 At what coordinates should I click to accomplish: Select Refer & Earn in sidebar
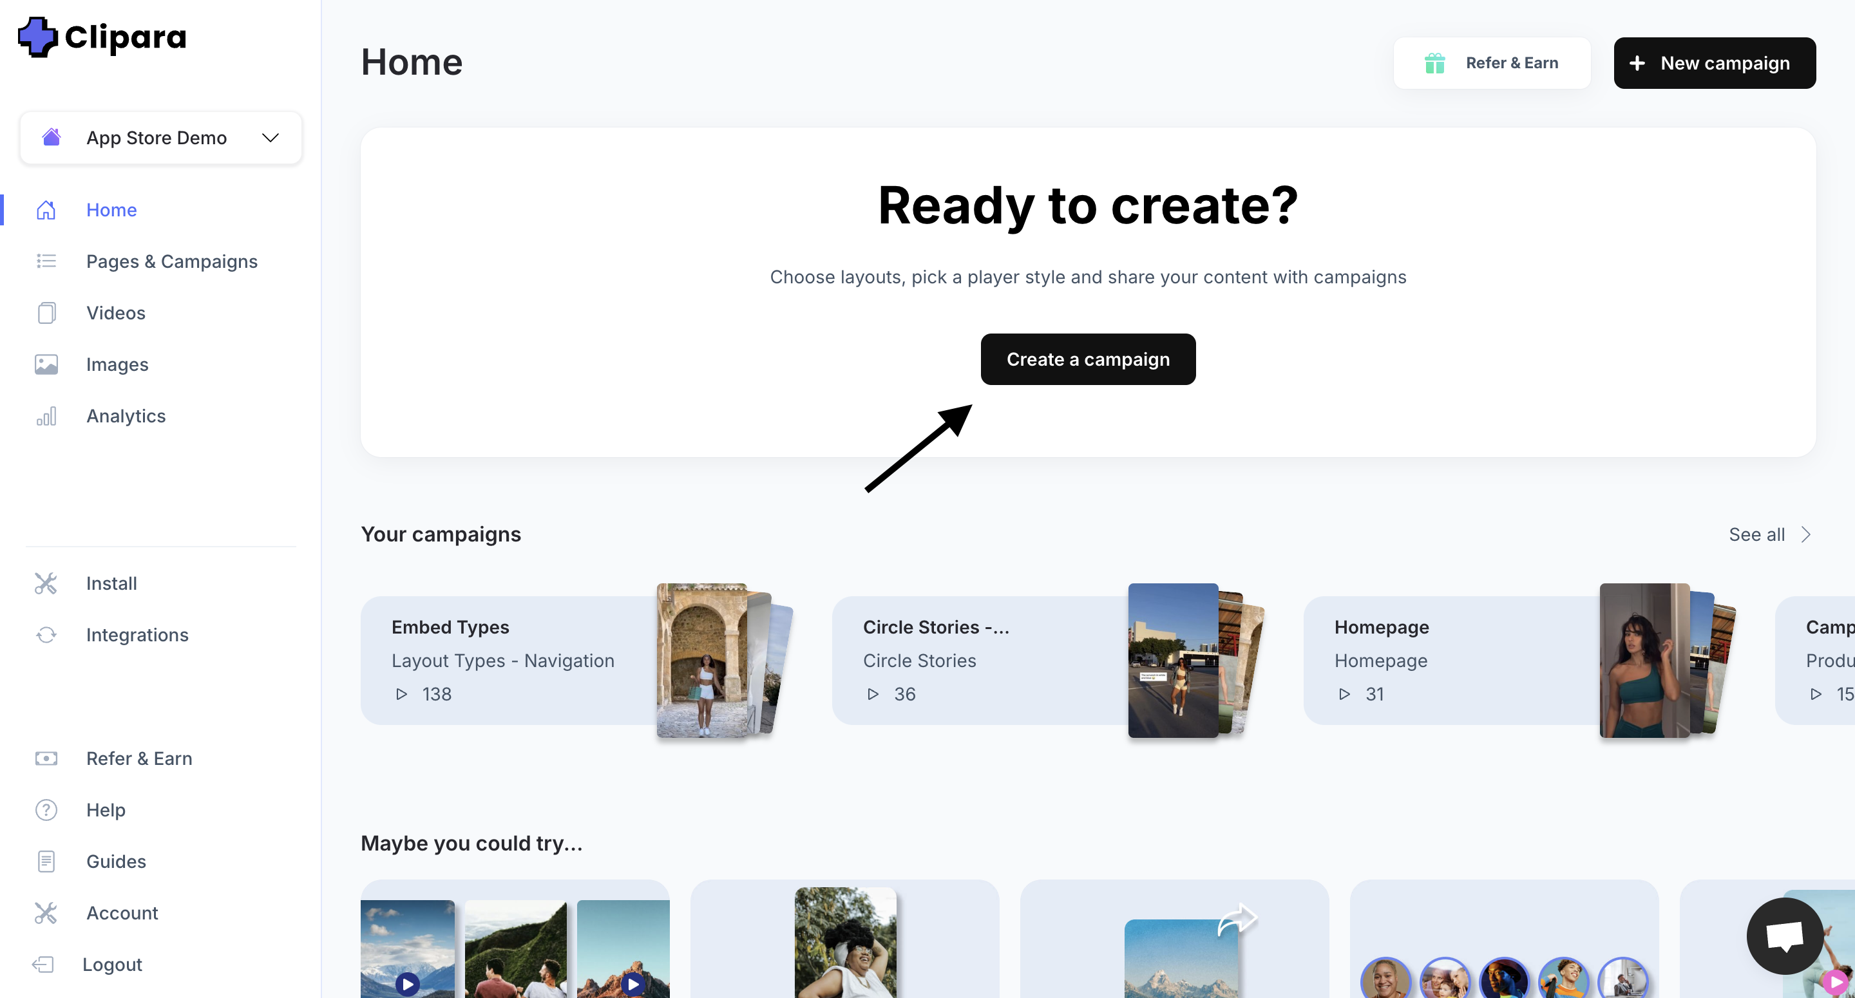point(139,758)
